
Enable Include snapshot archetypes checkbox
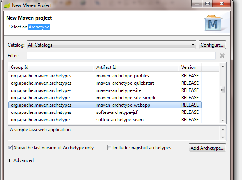point(109,148)
